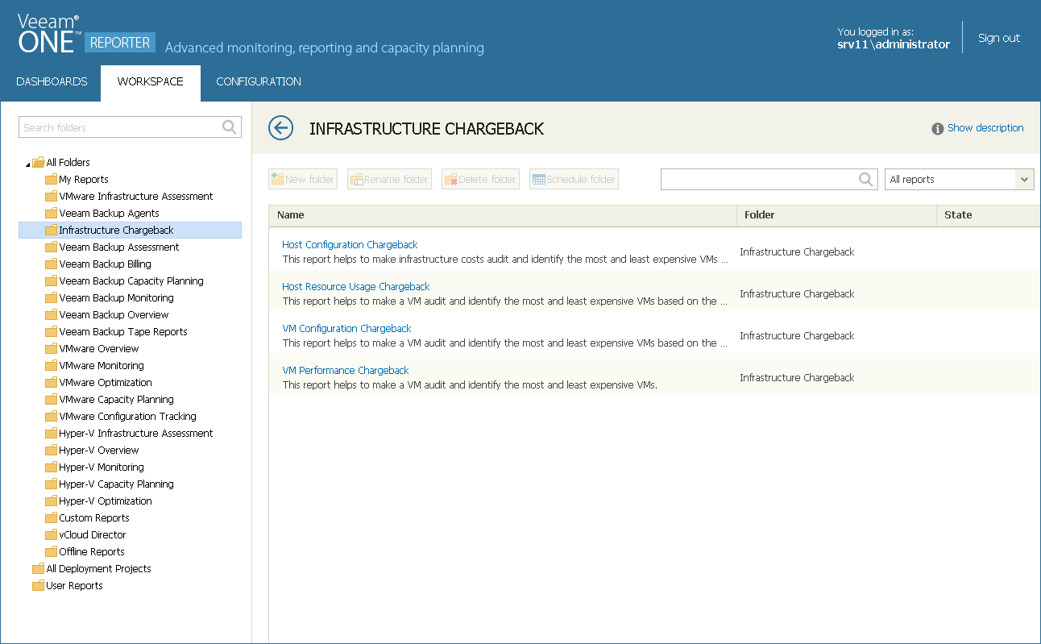Image resolution: width=1041 pixels, height=644 pixels.
Task: Collapse the All Folders tree node
Action: click(28, 164)
